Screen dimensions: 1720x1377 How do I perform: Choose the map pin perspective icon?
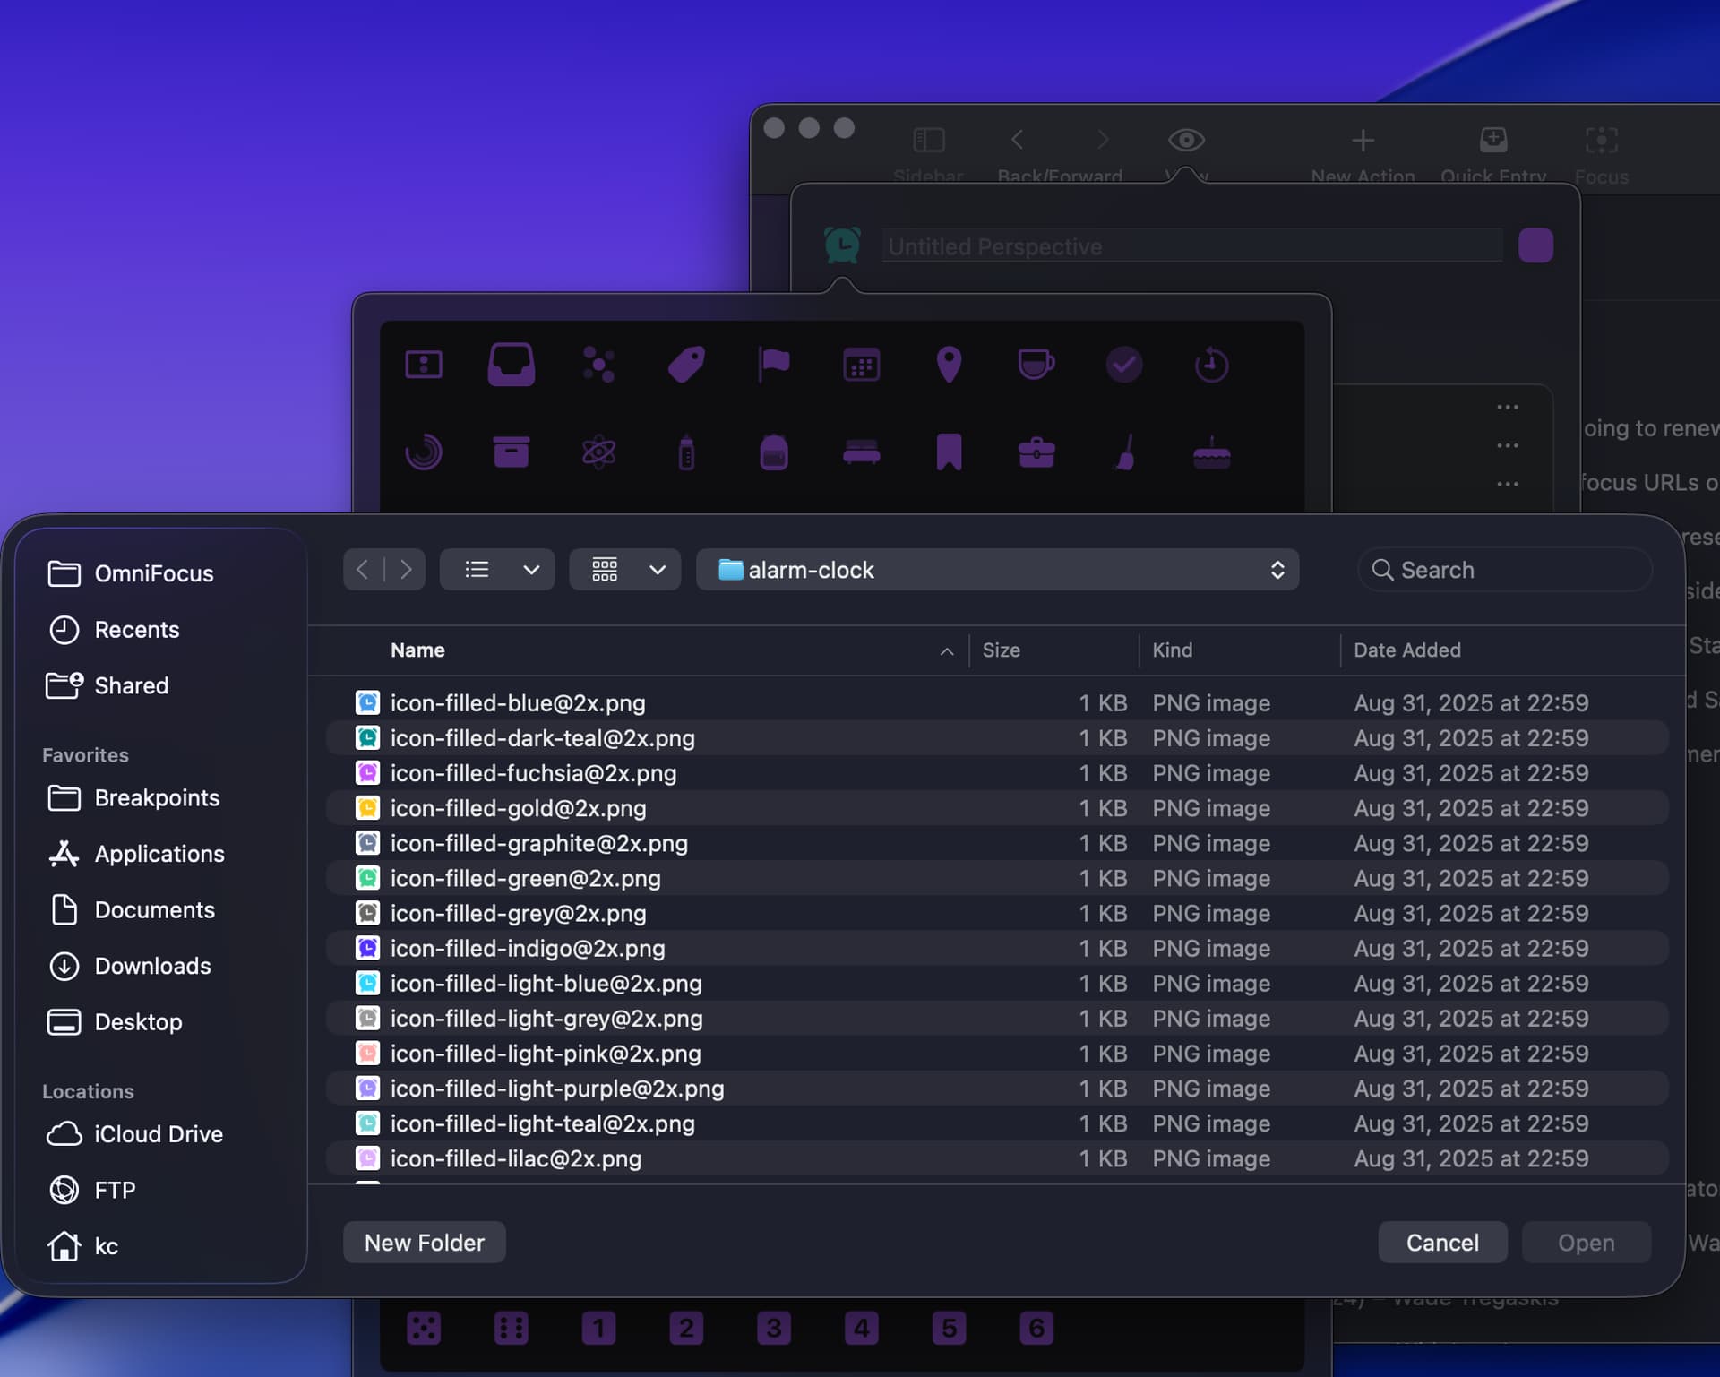coord(949,365)
